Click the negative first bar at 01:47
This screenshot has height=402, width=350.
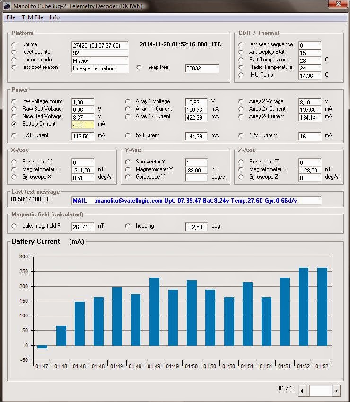43,347
